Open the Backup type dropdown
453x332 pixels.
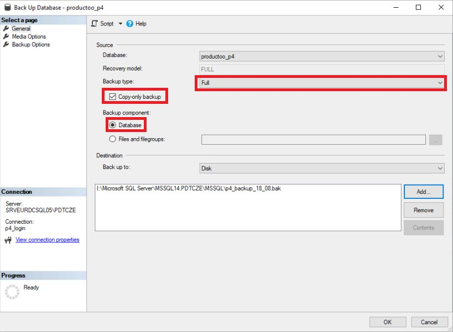pyautogui.click(x=322, y=83)
